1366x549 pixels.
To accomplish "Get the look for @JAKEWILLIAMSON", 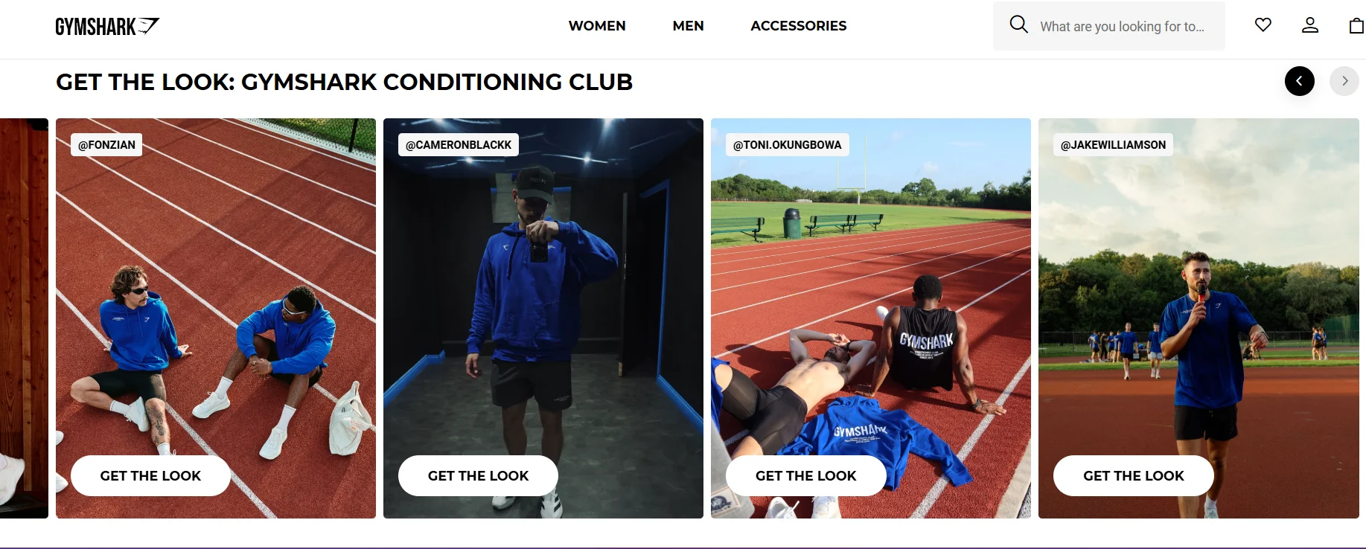I will pyautogui.click(x=1134, y=475).
